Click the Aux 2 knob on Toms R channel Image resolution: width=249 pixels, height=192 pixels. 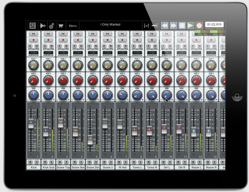[152, 80]
